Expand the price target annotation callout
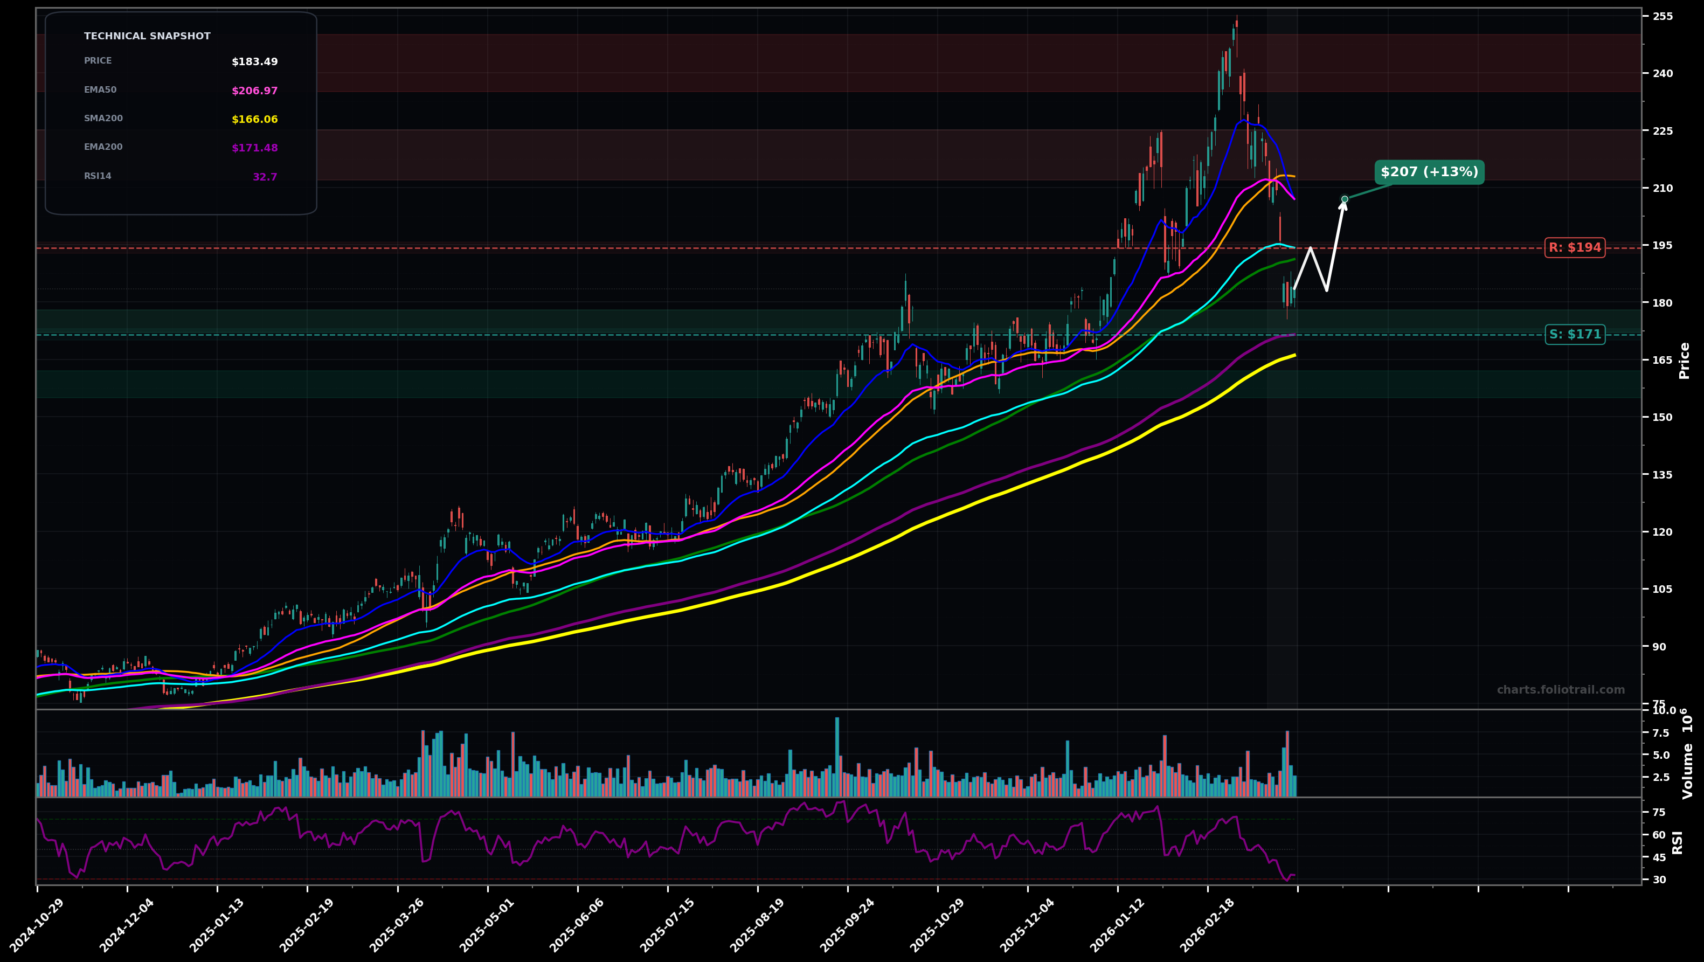 click(1429, 172)
